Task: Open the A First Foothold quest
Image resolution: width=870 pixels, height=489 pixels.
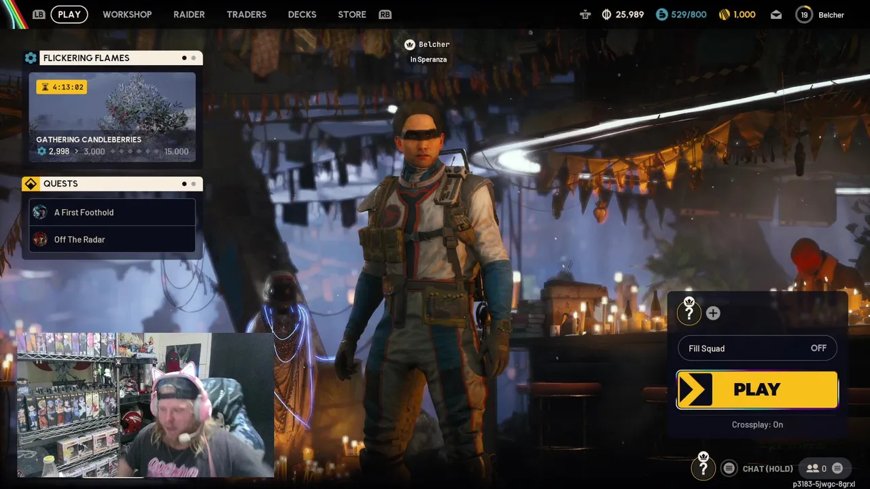Action: coord(112,212)
